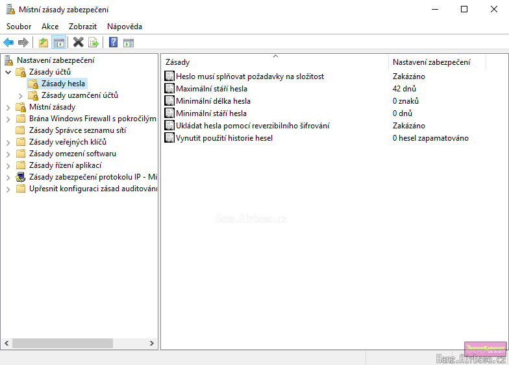Click the folder icon of Zásady omezení softwaru
The width and height of the screenshot is (509, 365).
pyautogui.click(x=21, y=153)
